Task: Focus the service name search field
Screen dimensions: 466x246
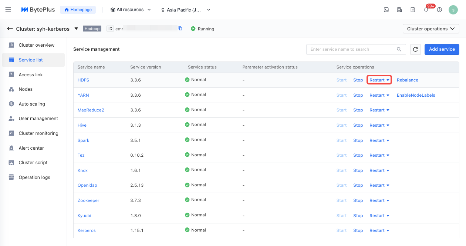Action: pos(351,49)
